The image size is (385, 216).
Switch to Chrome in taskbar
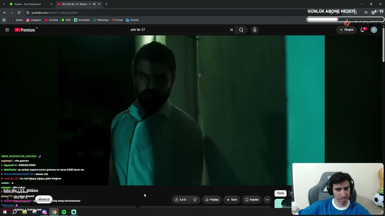54,212
